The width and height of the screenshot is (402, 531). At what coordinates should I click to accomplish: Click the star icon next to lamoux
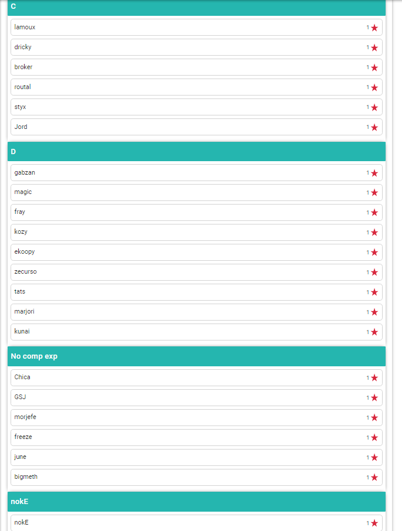tap(374, 28)
